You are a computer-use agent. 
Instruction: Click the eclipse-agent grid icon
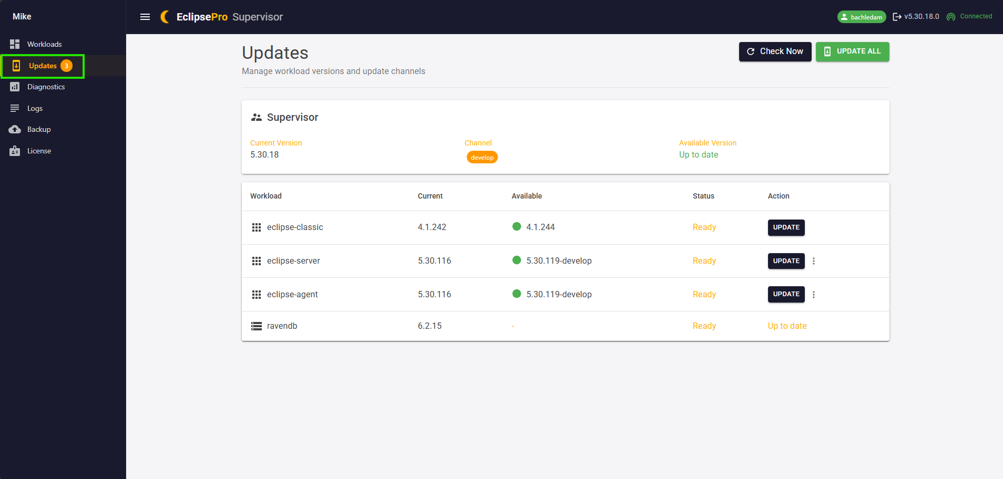(257, 295)
